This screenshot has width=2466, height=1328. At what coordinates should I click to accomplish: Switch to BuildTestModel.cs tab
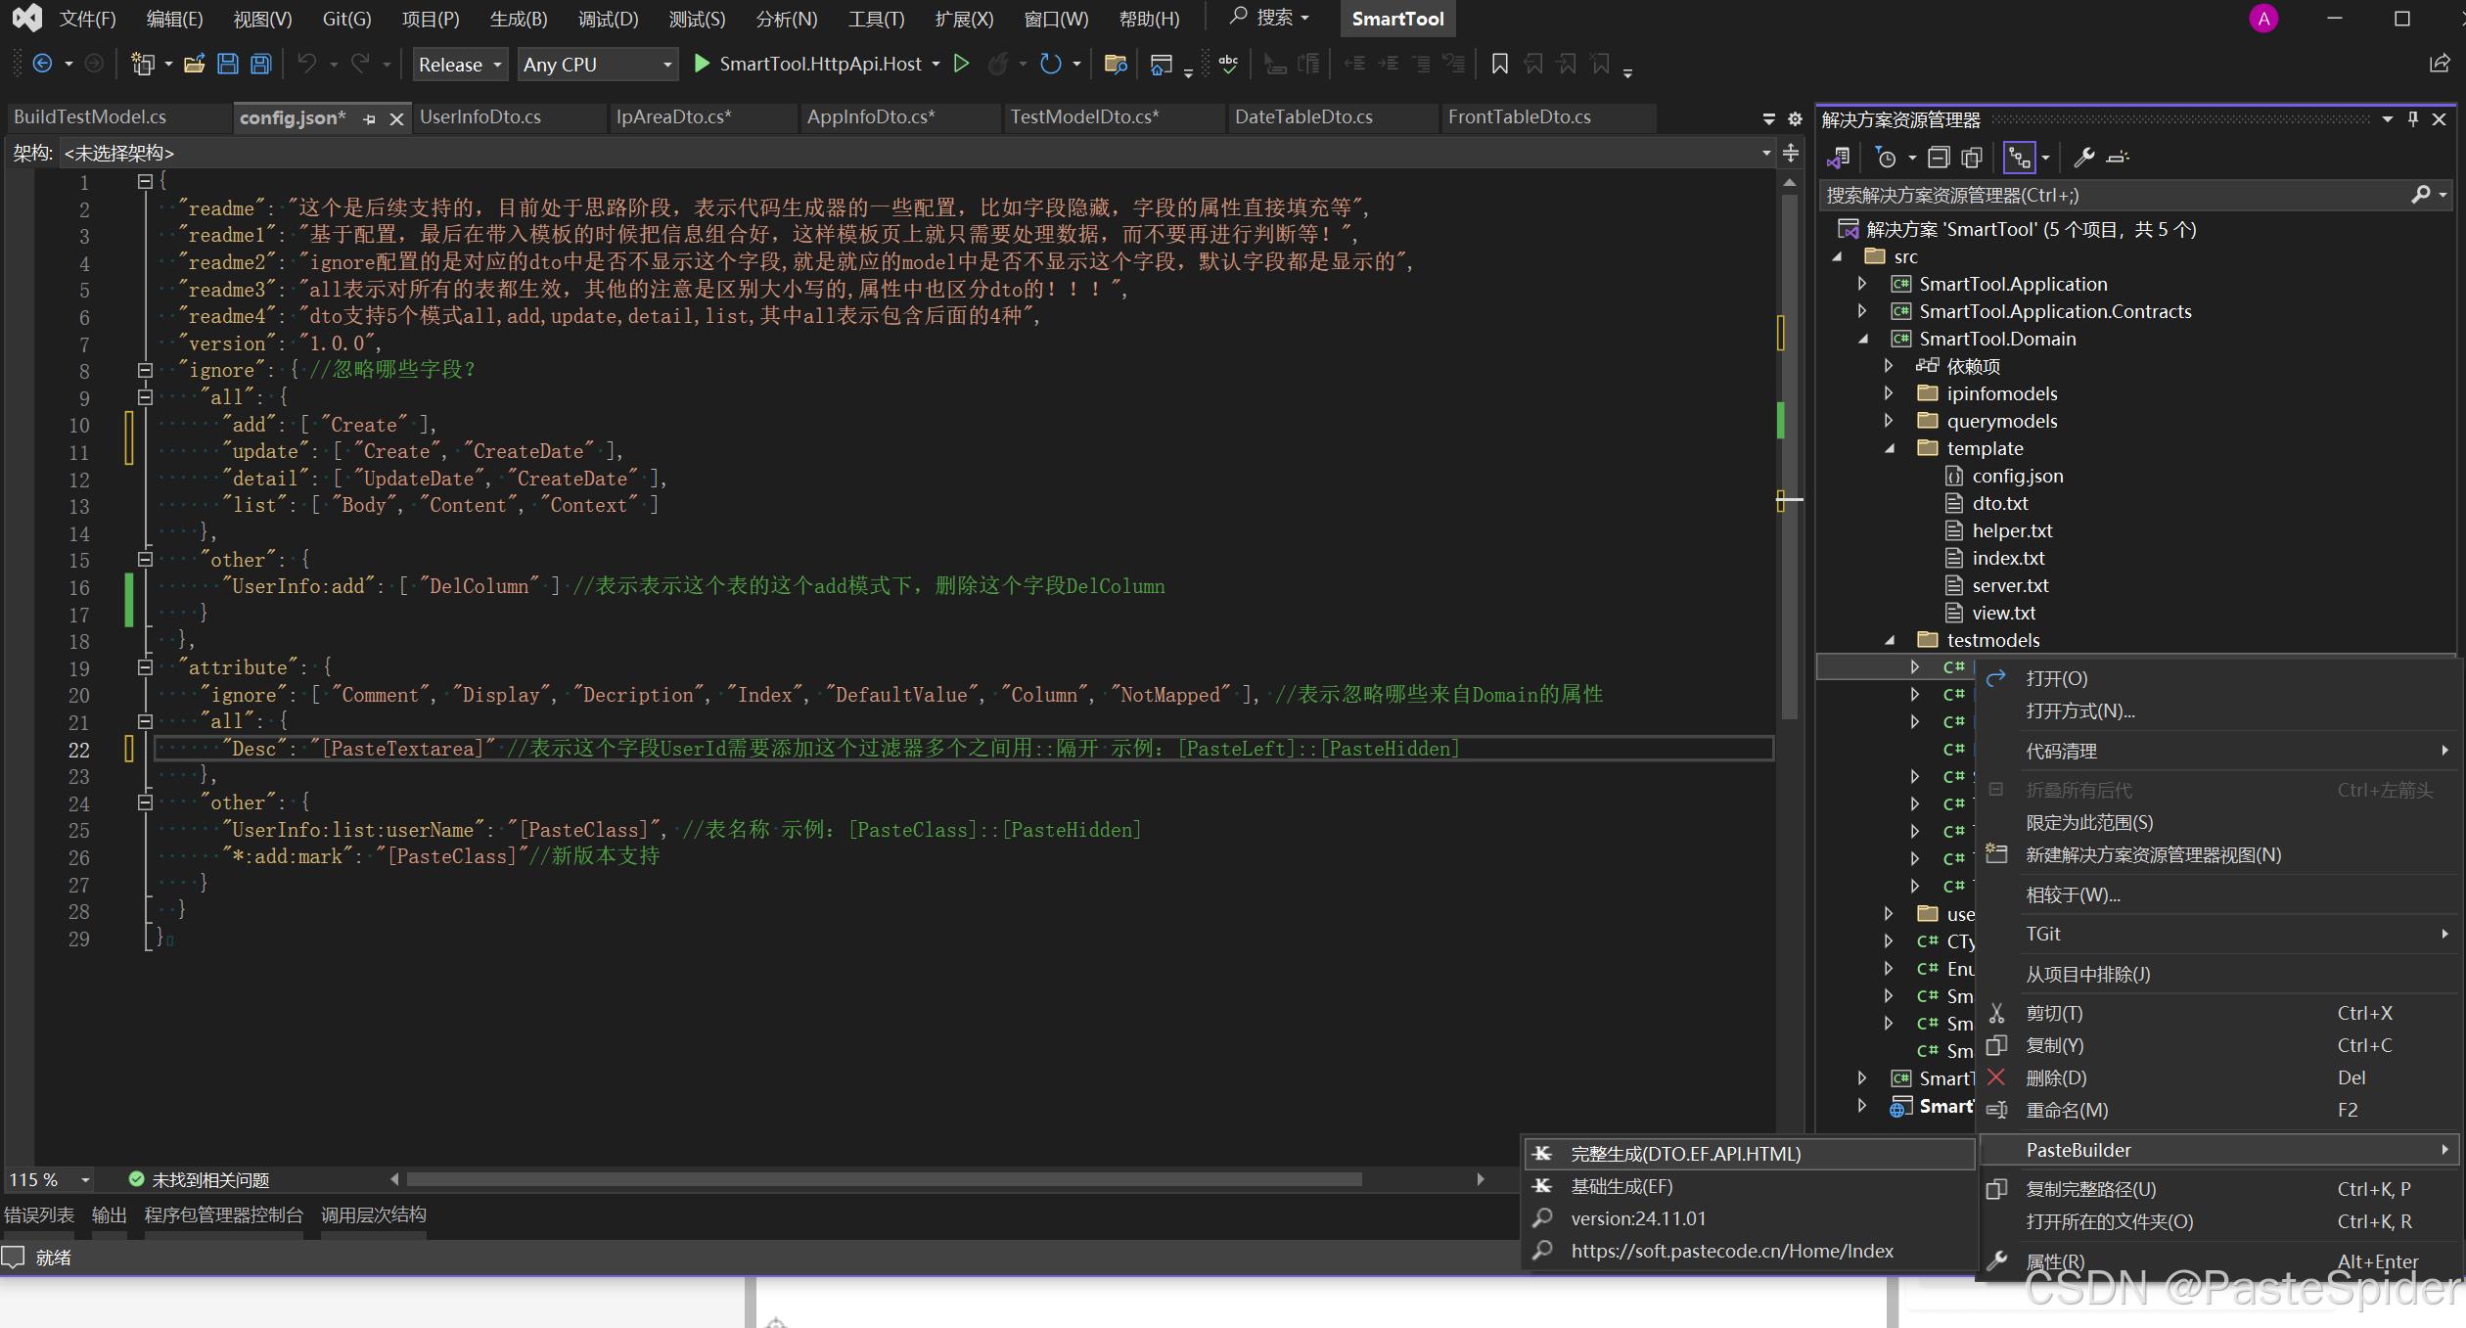point(90,117)
